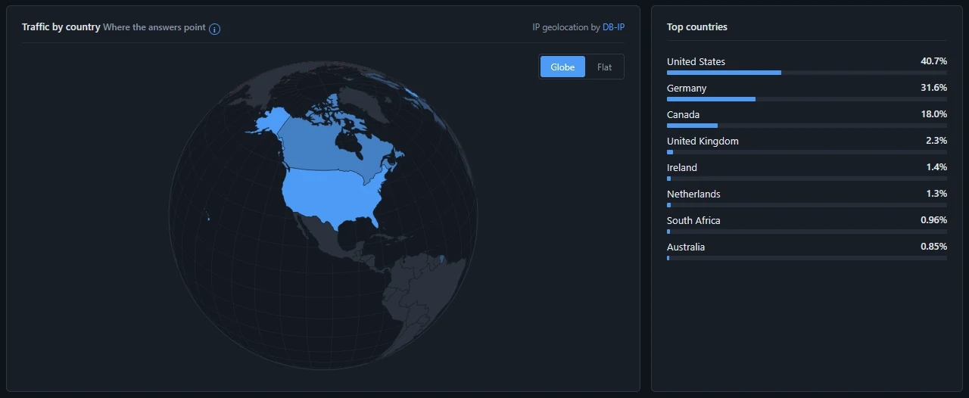Click the 2.3% value for United Kingdom

(936, 141)
